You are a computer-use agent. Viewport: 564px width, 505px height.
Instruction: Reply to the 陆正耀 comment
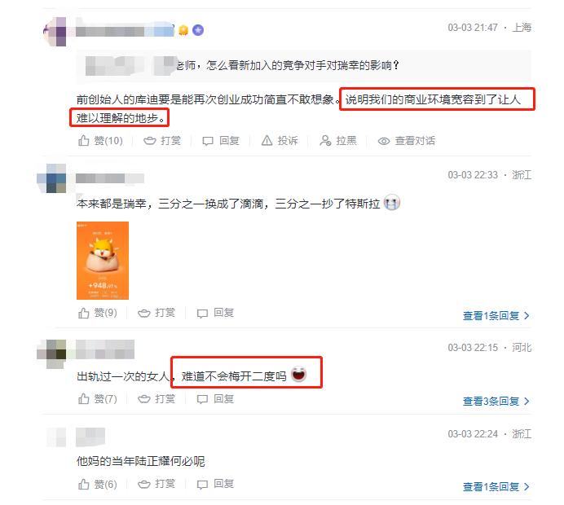[x=215, y=484]
